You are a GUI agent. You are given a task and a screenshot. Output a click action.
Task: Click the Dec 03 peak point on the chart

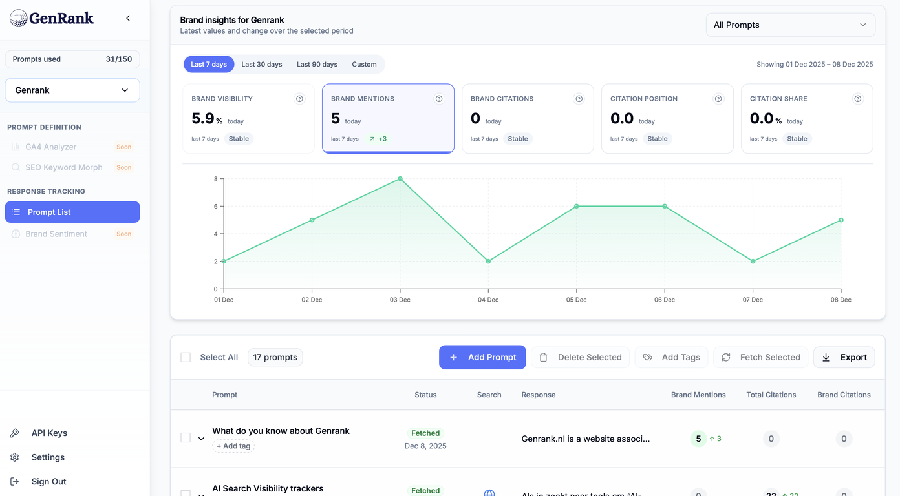(x=400, y=179)
